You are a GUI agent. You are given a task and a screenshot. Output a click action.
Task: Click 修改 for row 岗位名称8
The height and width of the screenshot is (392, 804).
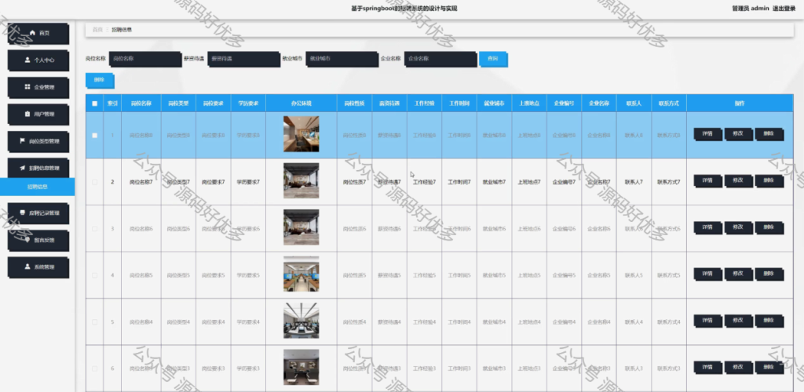(738, 135)
